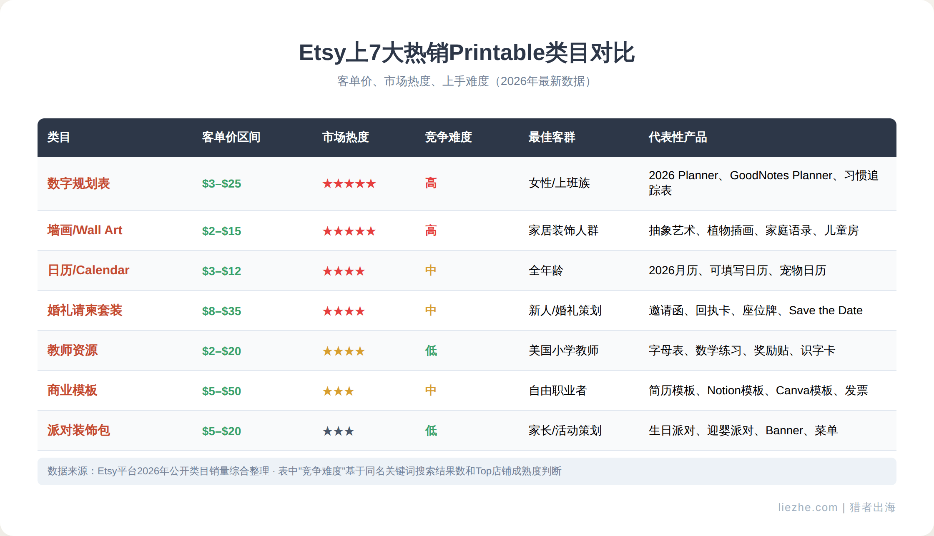Click the '竞争难度' column header
Screen dimensions: 934x536
click(448, 137)
